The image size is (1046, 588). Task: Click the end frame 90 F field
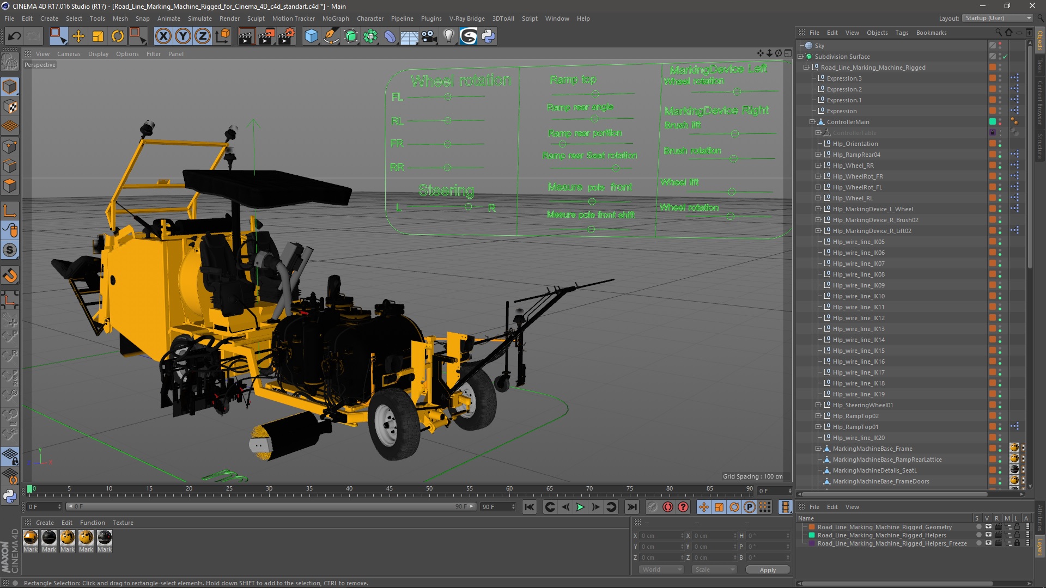point(497,507)
